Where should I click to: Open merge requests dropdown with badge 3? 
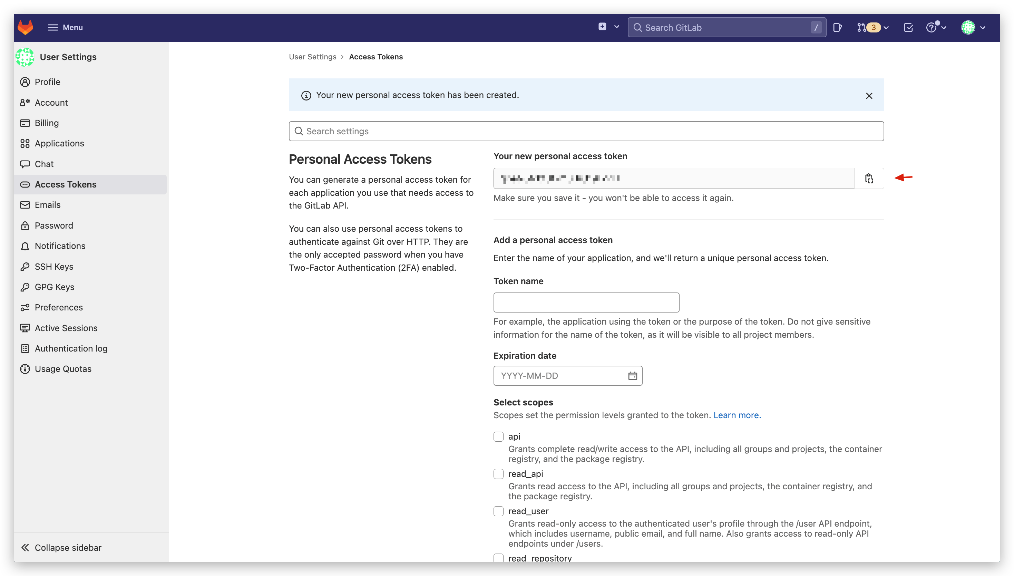coord(872,27)
